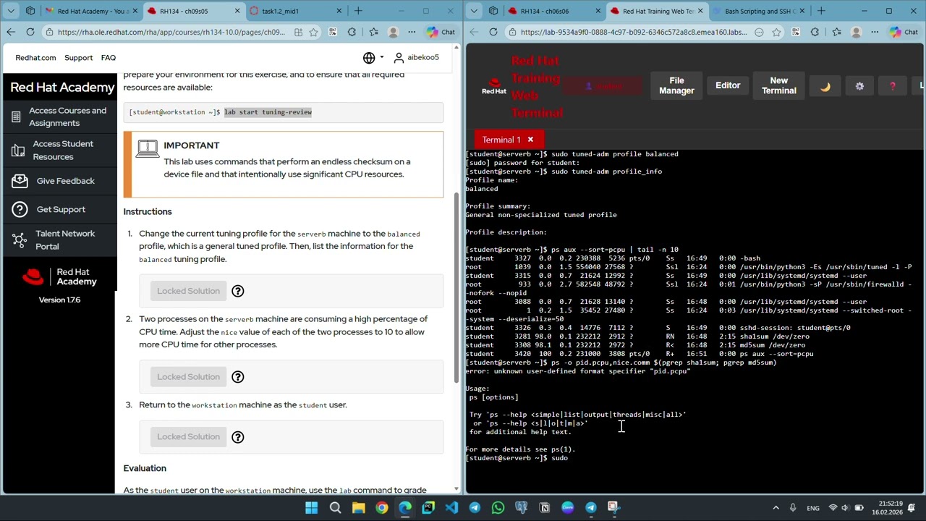
Task: Click the Talent Network Portal briefcase icon
Action: pyautogui.click(x=20, y=240)
